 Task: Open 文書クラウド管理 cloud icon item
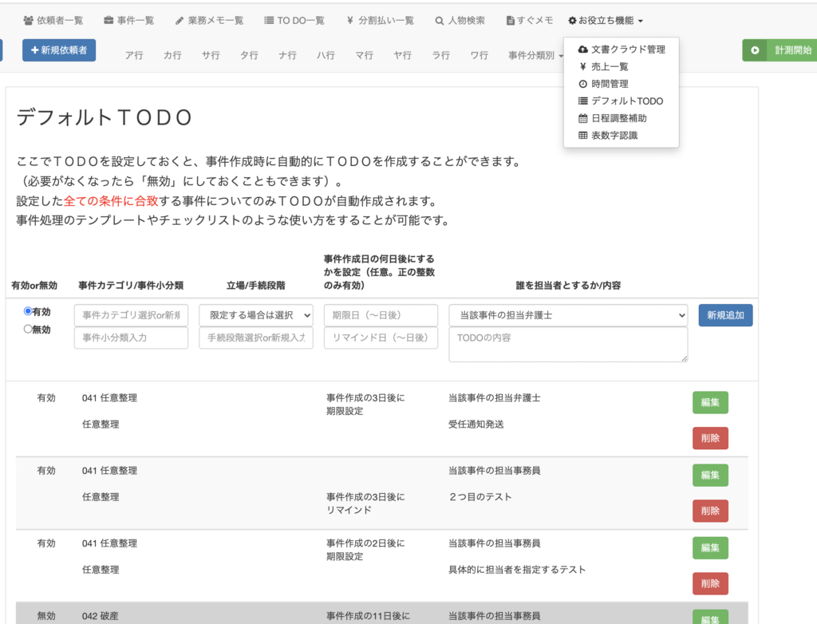tap(583, 49)
